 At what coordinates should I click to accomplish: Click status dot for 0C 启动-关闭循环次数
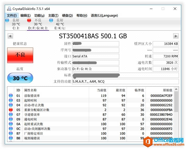[11, 129]
